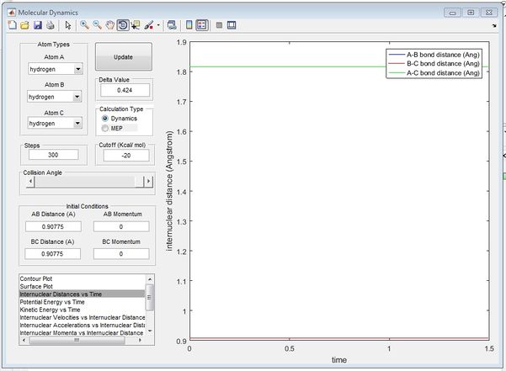Screen dimensions: 506x371
Task: Select the Dynamics calculation type
Action: (x=120, y=119)
